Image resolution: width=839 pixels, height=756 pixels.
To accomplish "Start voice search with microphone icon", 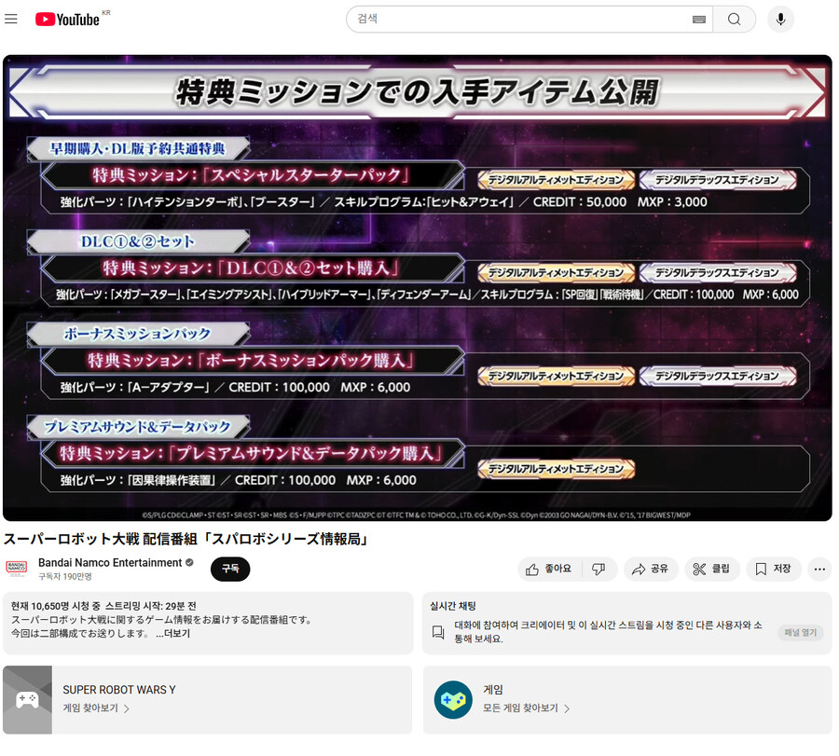I will [x=780, y=20].
